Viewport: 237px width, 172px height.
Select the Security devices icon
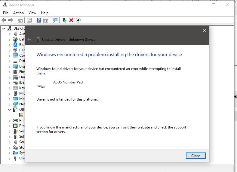(15, 131)
